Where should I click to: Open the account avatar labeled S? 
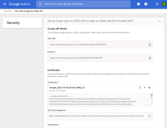[x=164, y=4]
